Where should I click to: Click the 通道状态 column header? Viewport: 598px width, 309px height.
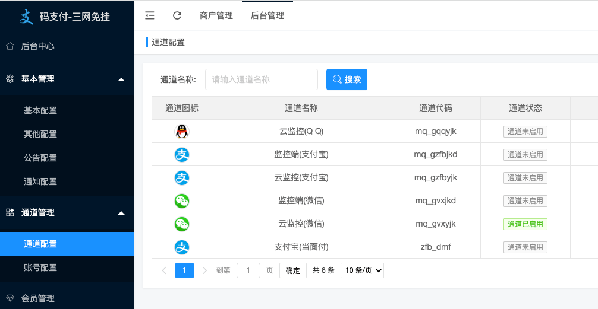click(x=525, y=108)
